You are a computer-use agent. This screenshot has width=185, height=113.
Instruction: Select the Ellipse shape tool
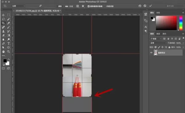coord(8,47)
